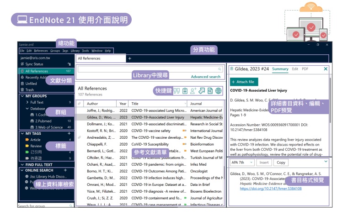Add online search database with plus icon
Screen dimensions: 342x215
pyautogui.click(x=65, y=170)
